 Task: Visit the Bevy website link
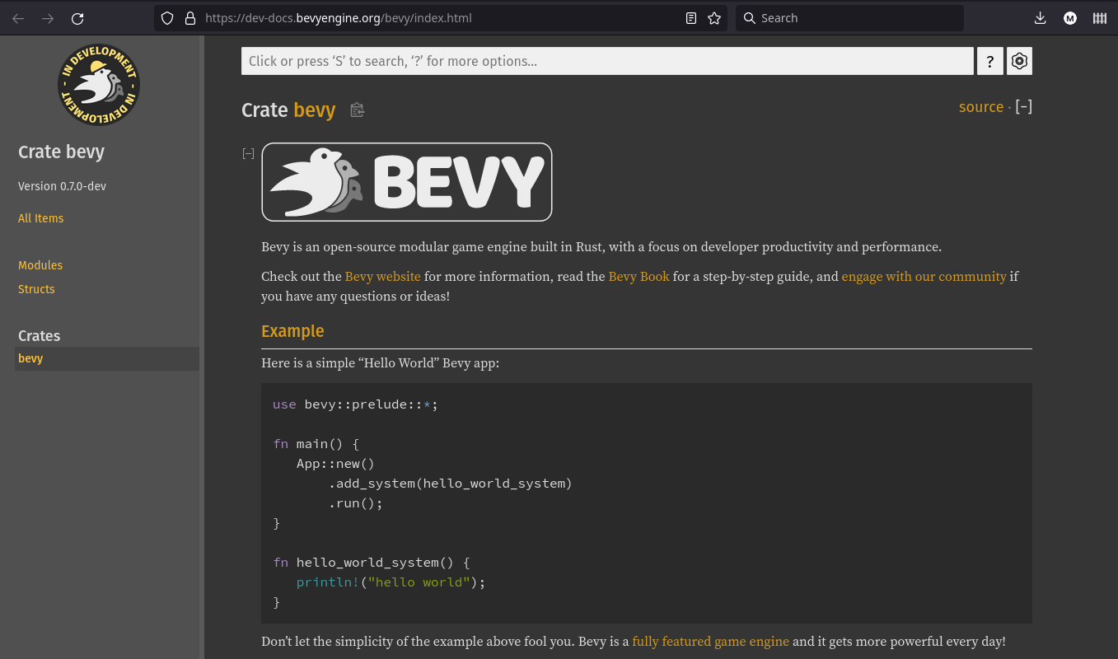click(382, 276)
